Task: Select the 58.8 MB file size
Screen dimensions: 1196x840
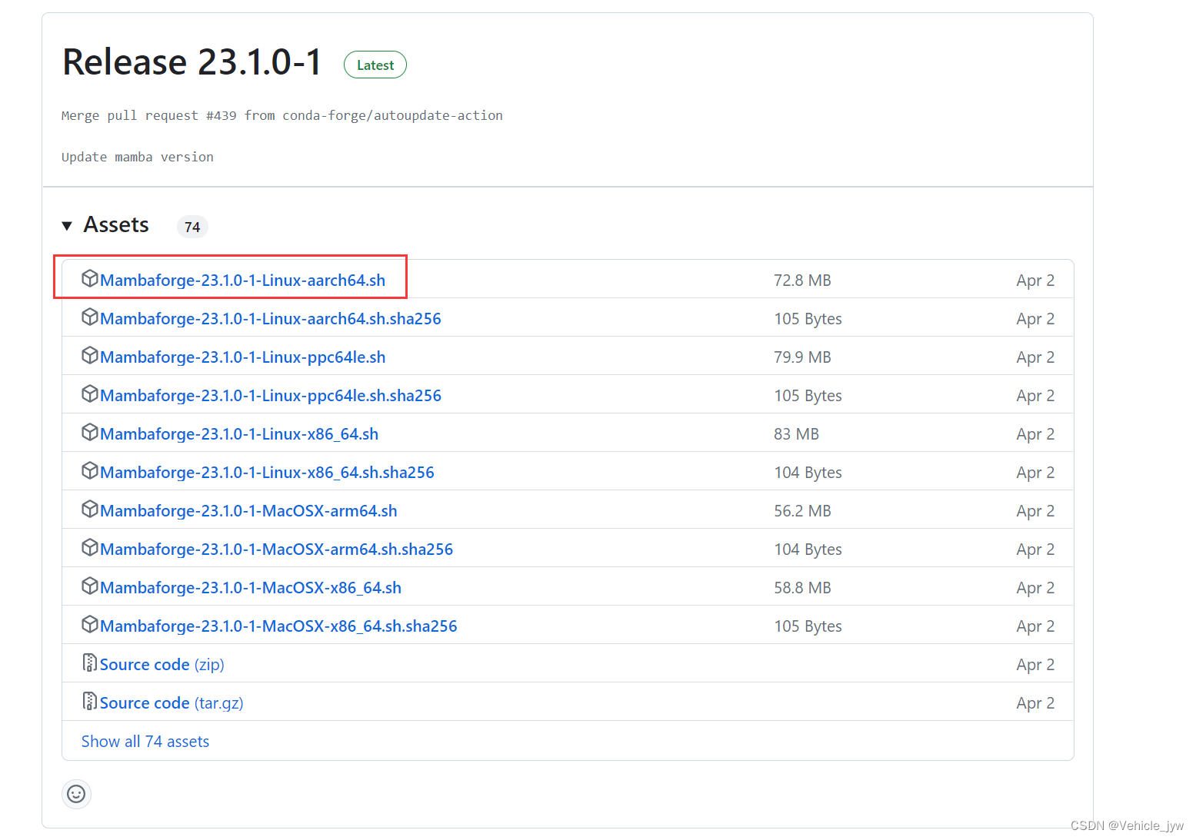Action: 802,588
